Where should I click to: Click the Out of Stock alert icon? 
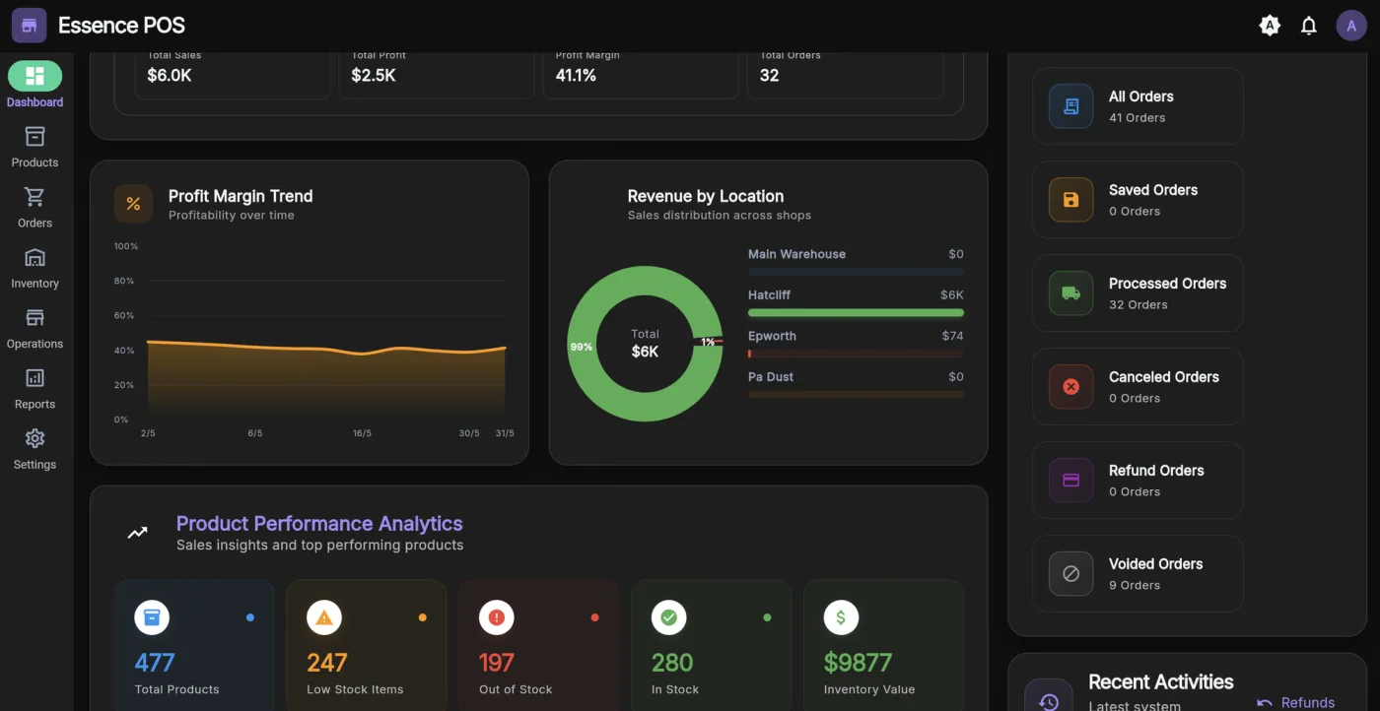tap(497, 617)
